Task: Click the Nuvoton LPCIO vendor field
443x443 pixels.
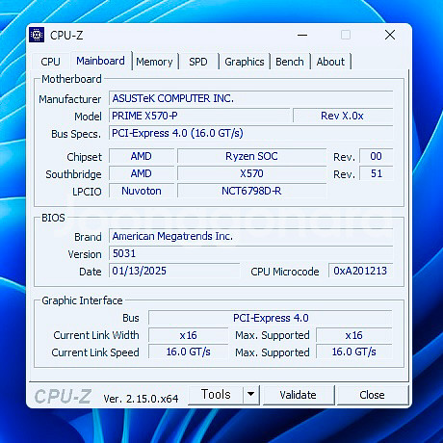Action: point(142,191)
